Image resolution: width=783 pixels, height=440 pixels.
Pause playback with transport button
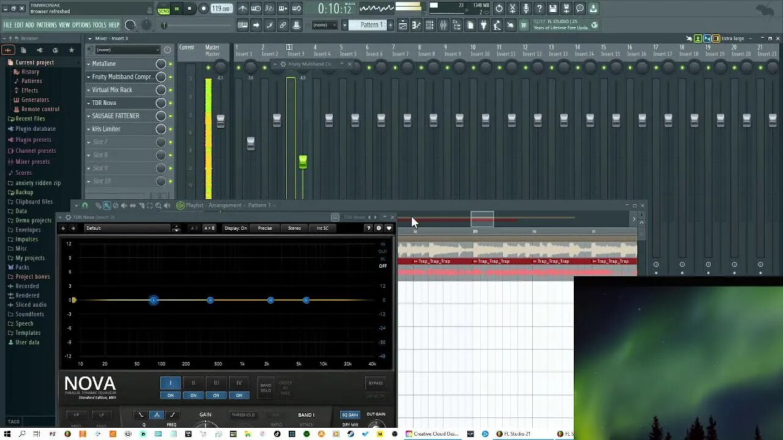(177, 9)
